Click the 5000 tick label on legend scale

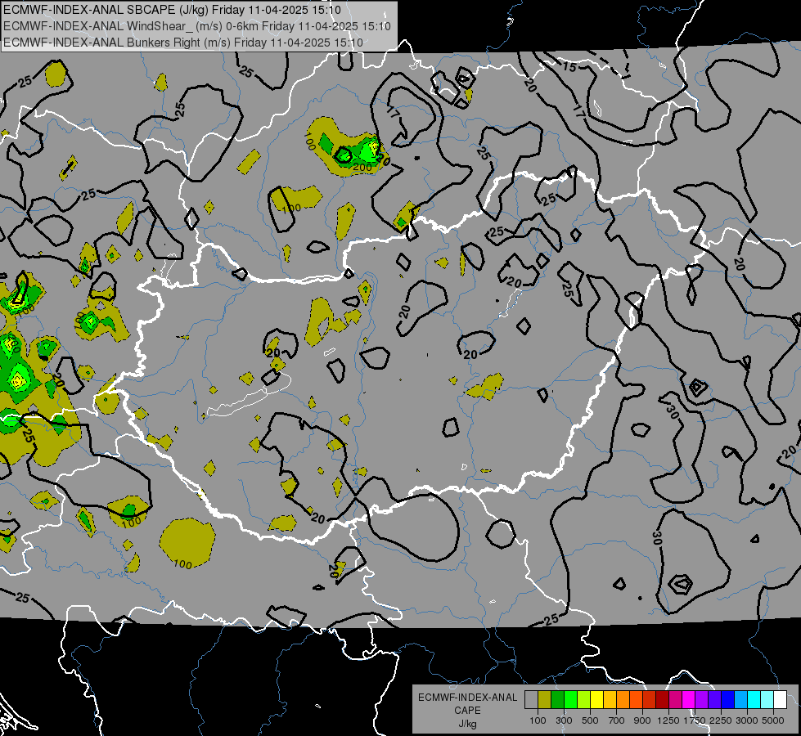coord(773,720)
